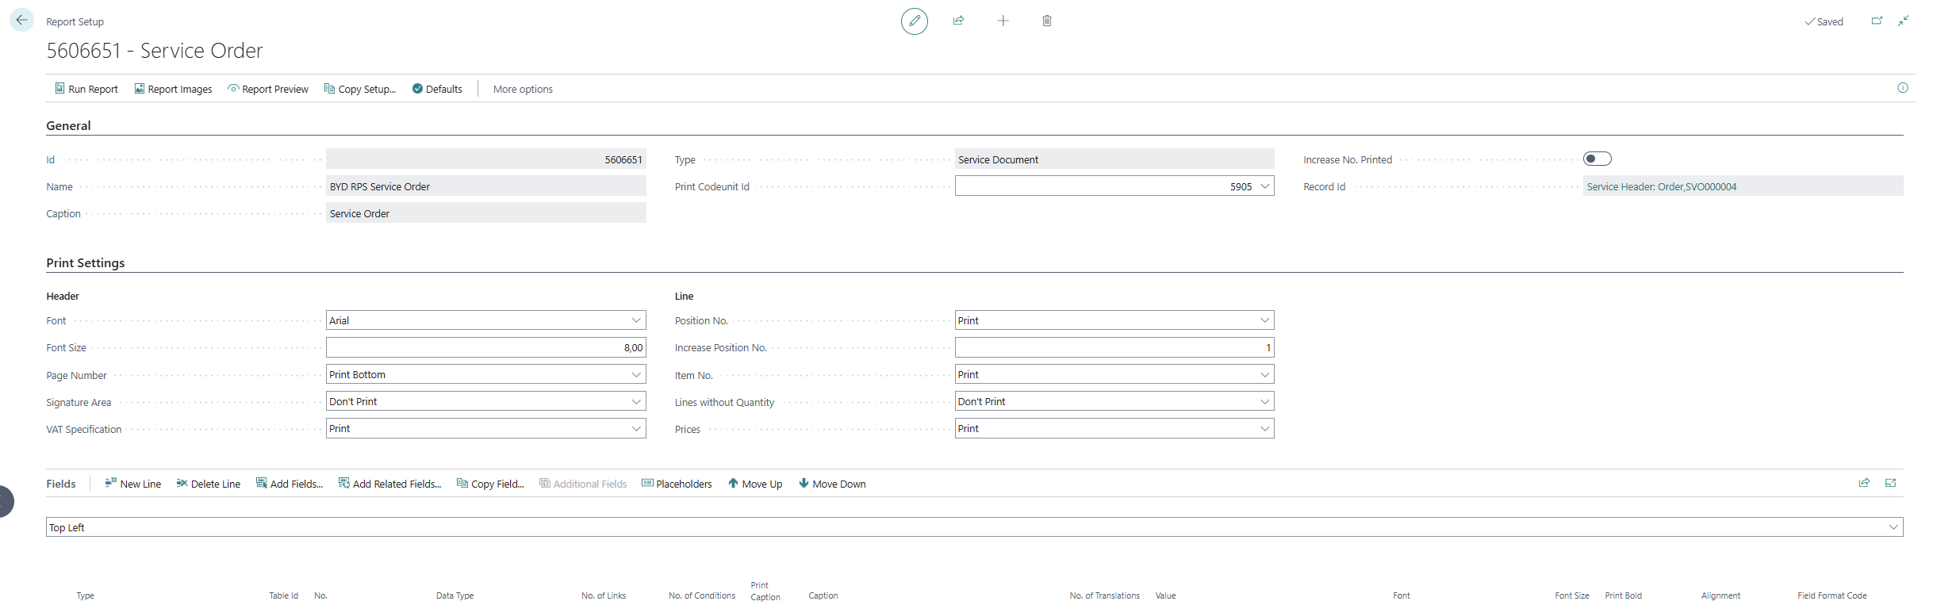Move the selected field up
Viewport: 1937px width, 605px height.
(755, 484)
